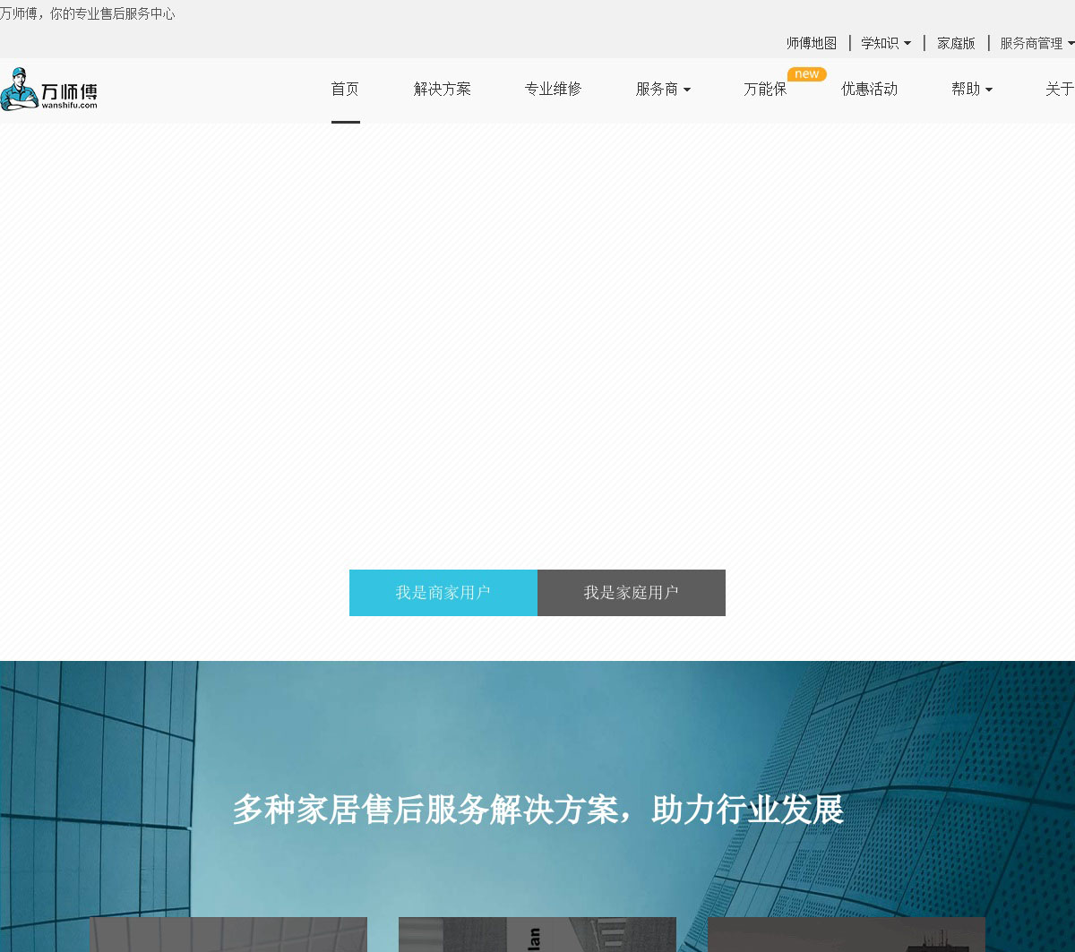The height and width of the screenshot is (952, 1075).
Task: Click the orange new badge
Action: point(806,74)
